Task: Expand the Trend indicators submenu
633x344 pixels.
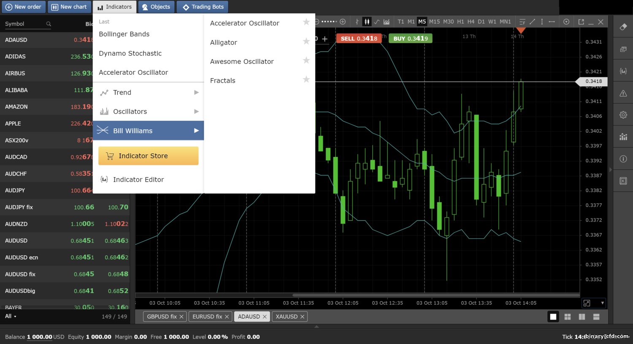Action: (148, 93)
